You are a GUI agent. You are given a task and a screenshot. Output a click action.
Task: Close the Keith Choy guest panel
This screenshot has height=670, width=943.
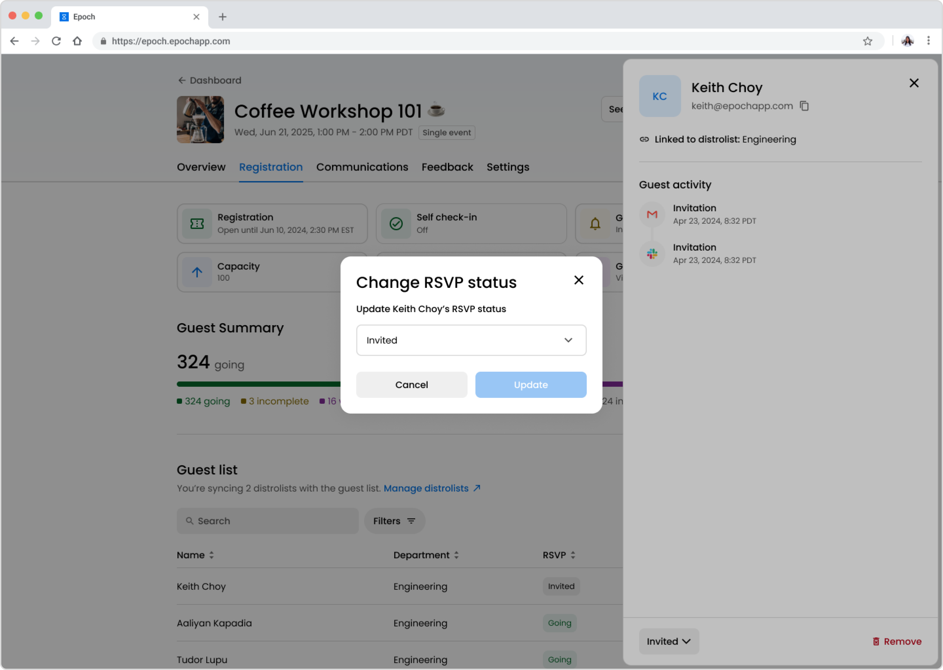(914, 83)
